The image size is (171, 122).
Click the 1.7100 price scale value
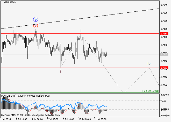coord(164,61)
